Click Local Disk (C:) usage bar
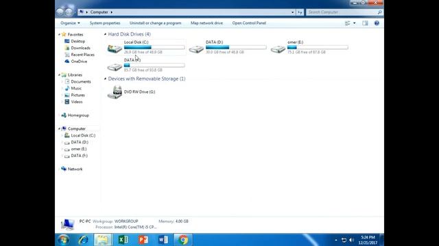Image resolution: width=439 pixels, height=246 pixels. point(154,47)
